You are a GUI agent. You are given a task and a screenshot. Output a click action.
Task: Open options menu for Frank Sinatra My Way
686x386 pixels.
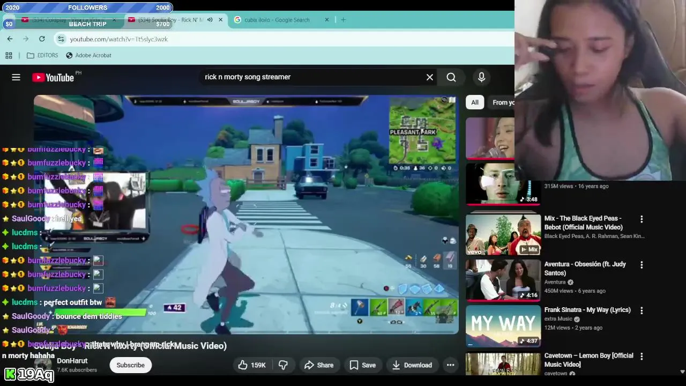(x=642, y=310)
